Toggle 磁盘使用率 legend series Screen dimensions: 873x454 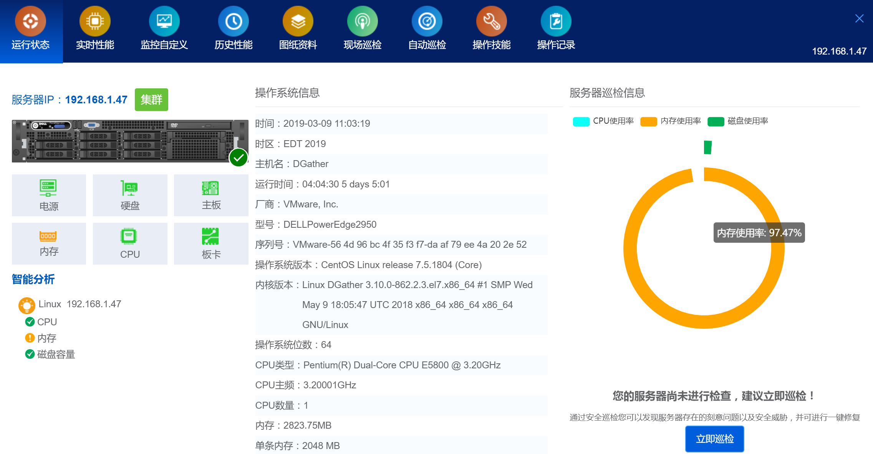pyautogui.click(x=738, y=121)
